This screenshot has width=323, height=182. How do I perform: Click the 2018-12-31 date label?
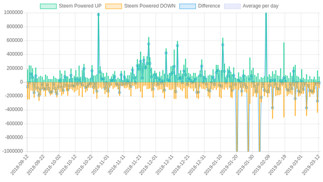tap(196, 165)
